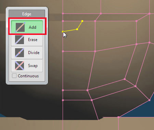Viewport: 154px width, 130px height.
Task: Select the Swap edge tool icon
Action: (x=20, y=66)
